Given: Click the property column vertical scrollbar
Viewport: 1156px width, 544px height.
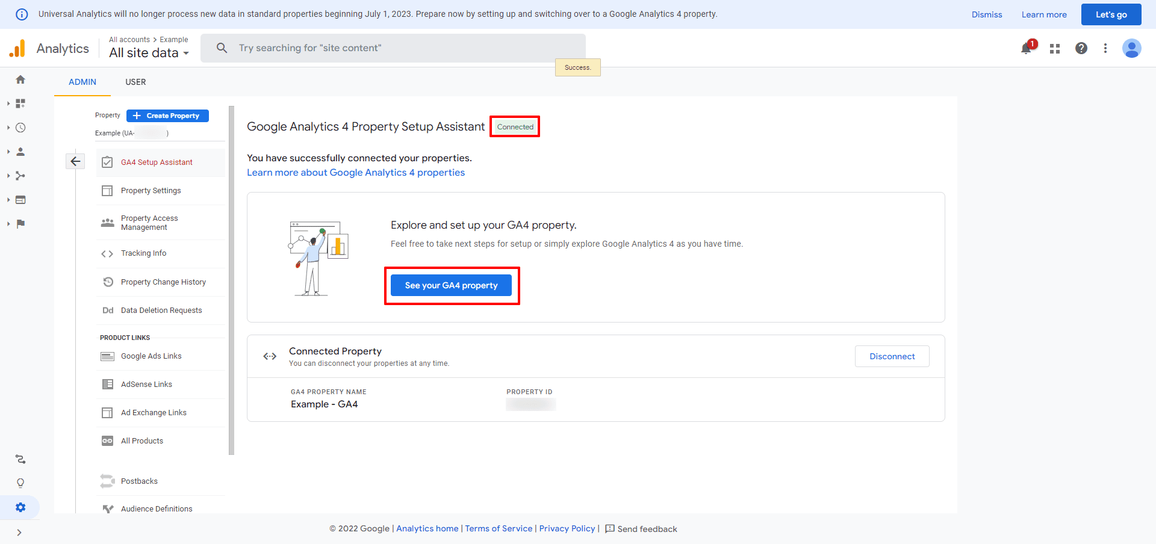Looking at the screenshot, I should pyautogui.click(x=232, y=280).
